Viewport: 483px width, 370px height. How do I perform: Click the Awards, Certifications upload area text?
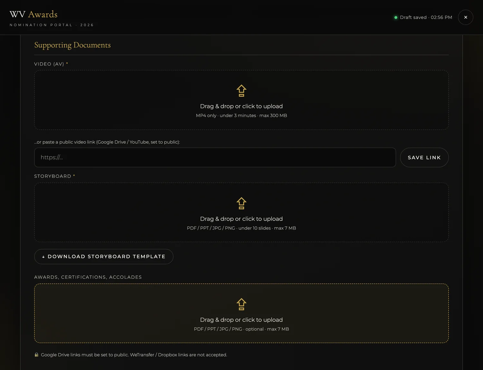(x=241, y=320)
